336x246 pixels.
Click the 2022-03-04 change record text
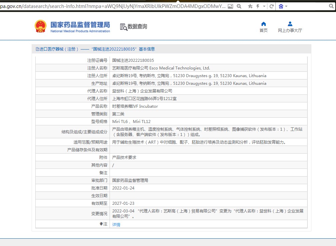click(208, 213)
